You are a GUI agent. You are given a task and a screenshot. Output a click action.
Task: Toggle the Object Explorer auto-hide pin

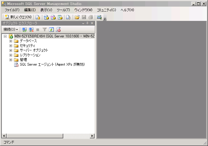click(87, 23)
